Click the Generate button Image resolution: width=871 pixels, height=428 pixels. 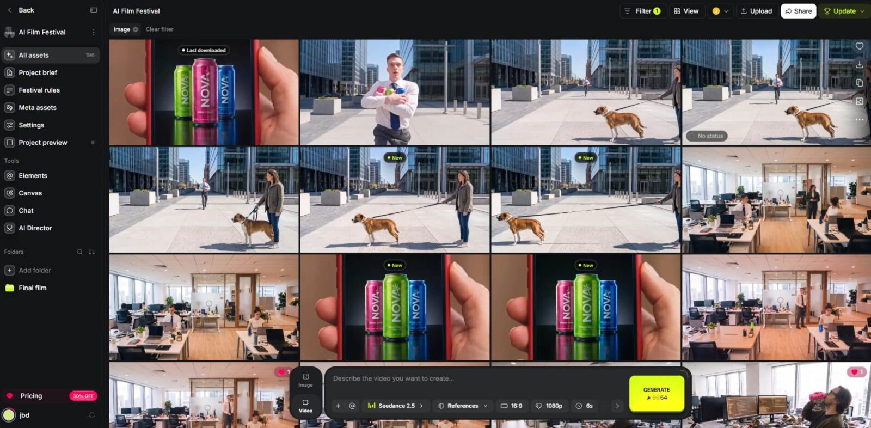click(x=657, y=394)
